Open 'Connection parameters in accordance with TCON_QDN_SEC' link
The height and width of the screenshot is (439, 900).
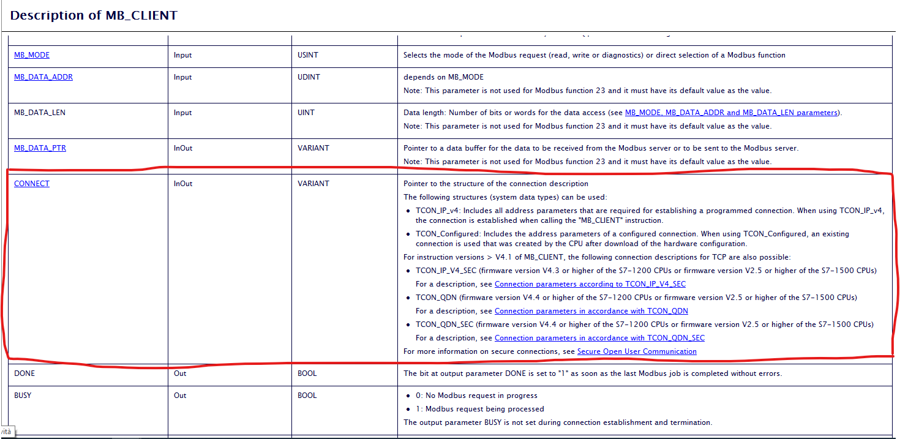pyautogui.click(x=599, y=338)
